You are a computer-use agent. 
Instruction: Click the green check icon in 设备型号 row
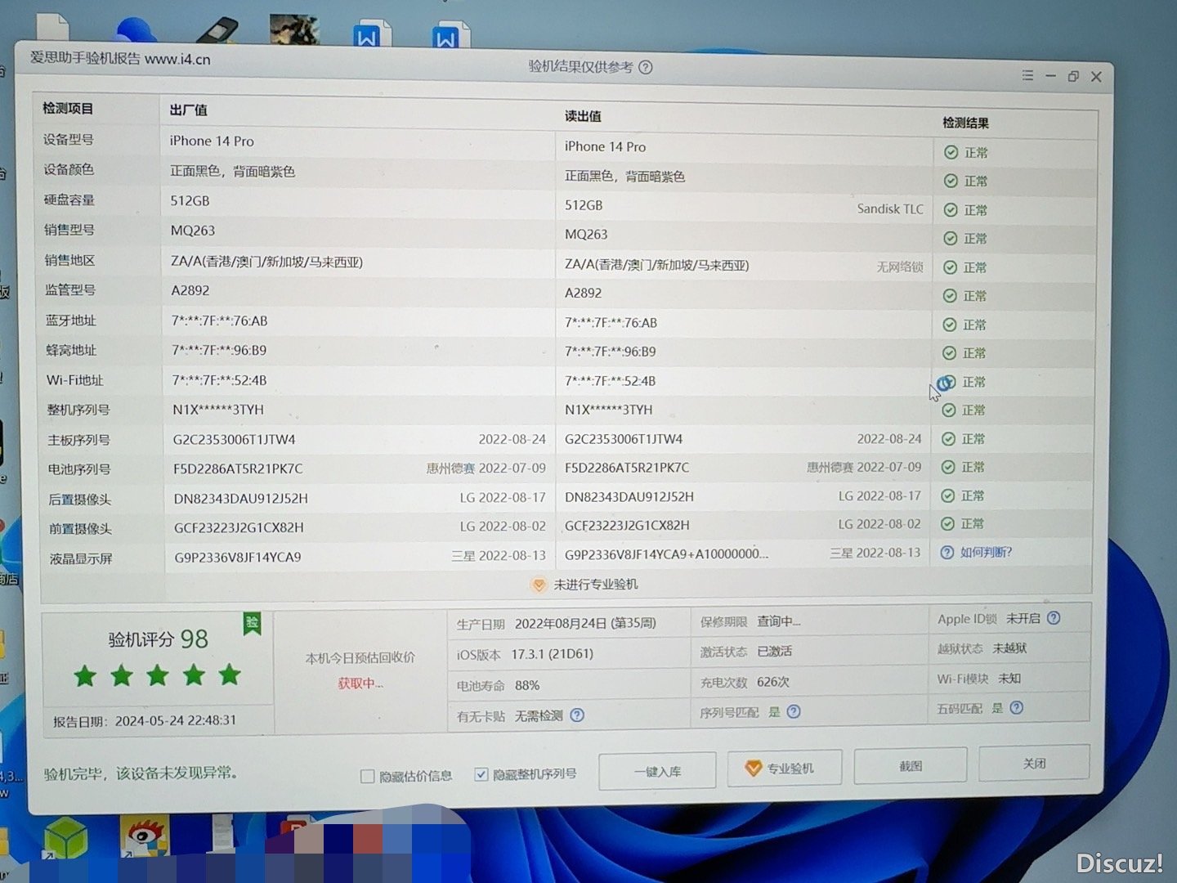click(x=951, y=152)
